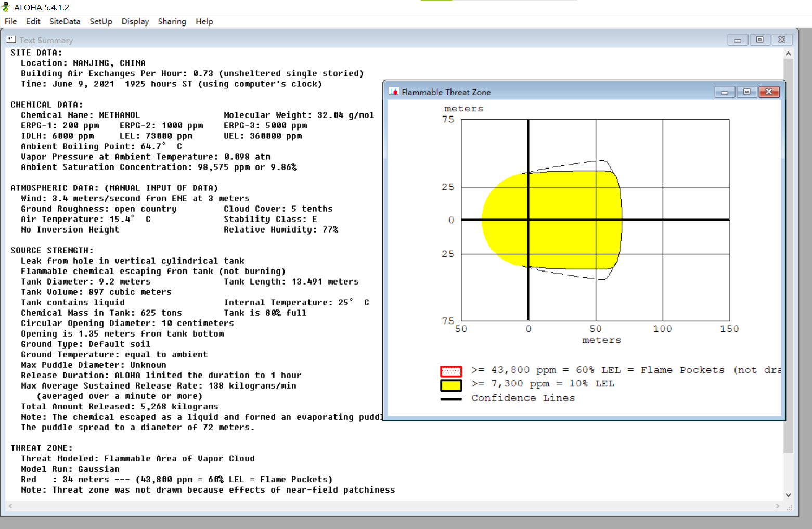Close the Flammable Threat Zone window

click(x=769, y=92)
